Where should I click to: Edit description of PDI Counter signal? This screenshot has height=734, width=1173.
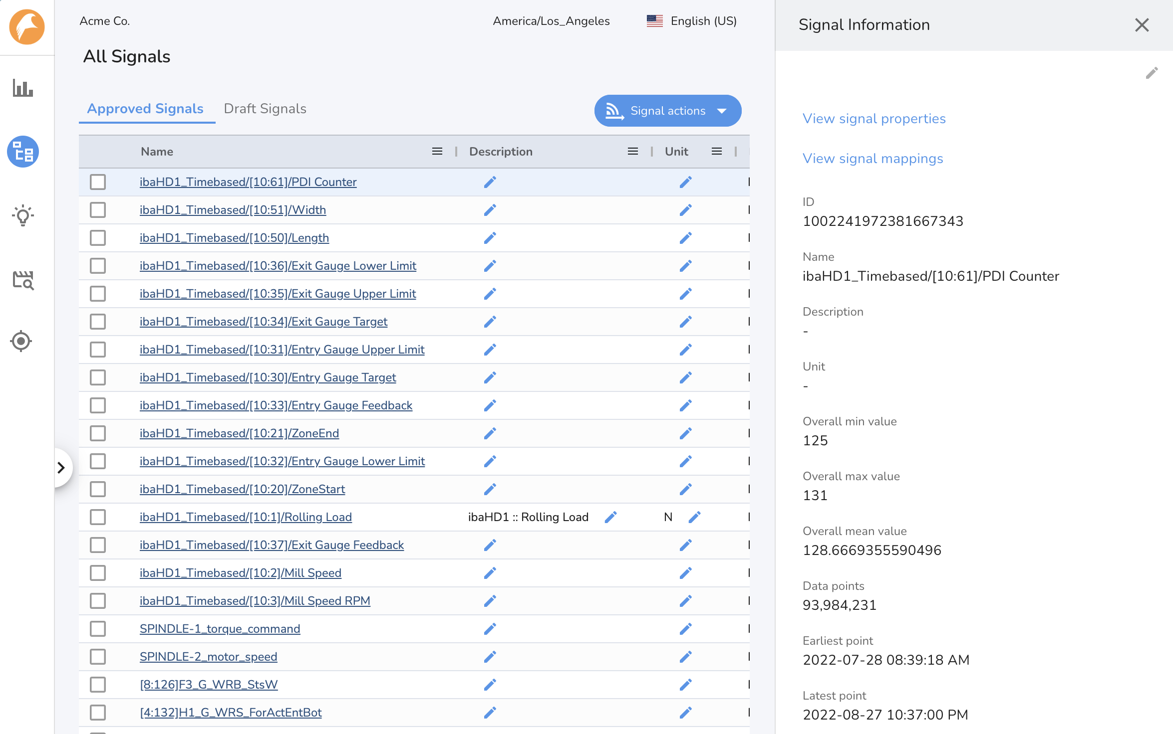(490, 182)
